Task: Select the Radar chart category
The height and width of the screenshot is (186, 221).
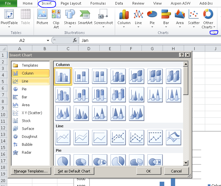Action: 30,152
